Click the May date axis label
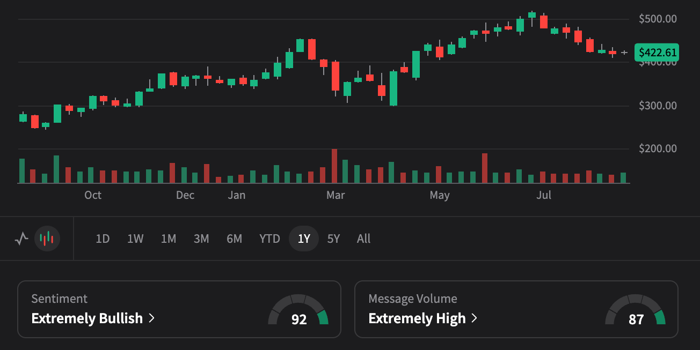The width and height of the screenshot is (700, 350). [x=440, y=195]
